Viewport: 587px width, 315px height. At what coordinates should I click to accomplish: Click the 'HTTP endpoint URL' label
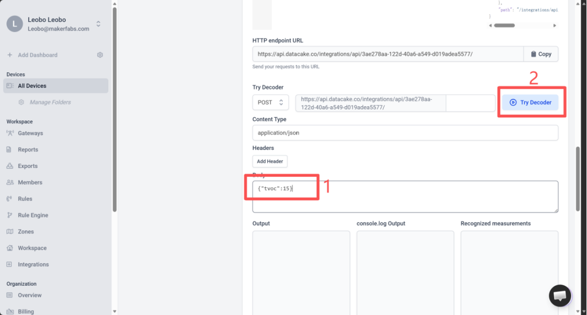pyautogui.click(x=278, y=40)
